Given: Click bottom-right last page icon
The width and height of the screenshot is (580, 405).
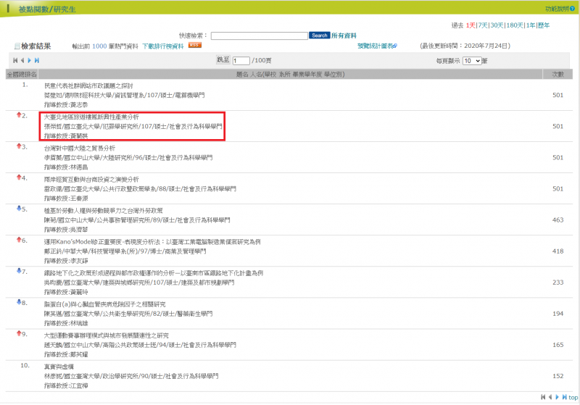Looking at the screenshot, I should pos(563,397).
